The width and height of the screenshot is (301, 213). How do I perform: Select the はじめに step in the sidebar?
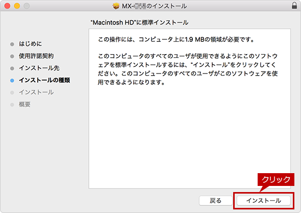point(30,44)
